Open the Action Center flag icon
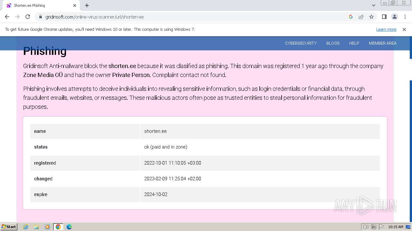The image size is (412, 231). [x=381, y=227]
